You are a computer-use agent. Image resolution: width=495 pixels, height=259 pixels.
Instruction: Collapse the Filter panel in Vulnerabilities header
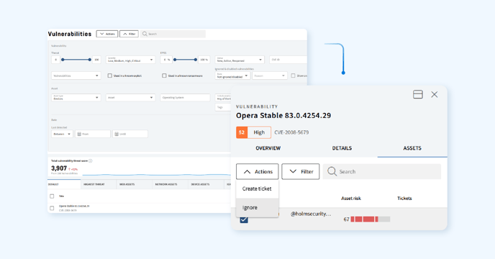pos(129,34)
